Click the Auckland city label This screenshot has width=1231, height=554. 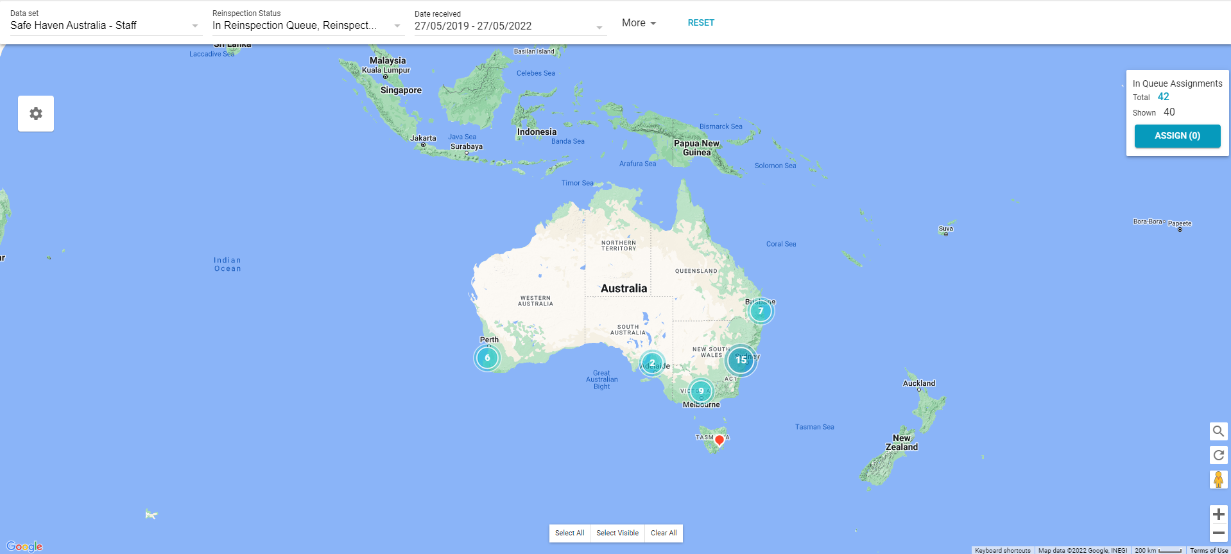919,383
